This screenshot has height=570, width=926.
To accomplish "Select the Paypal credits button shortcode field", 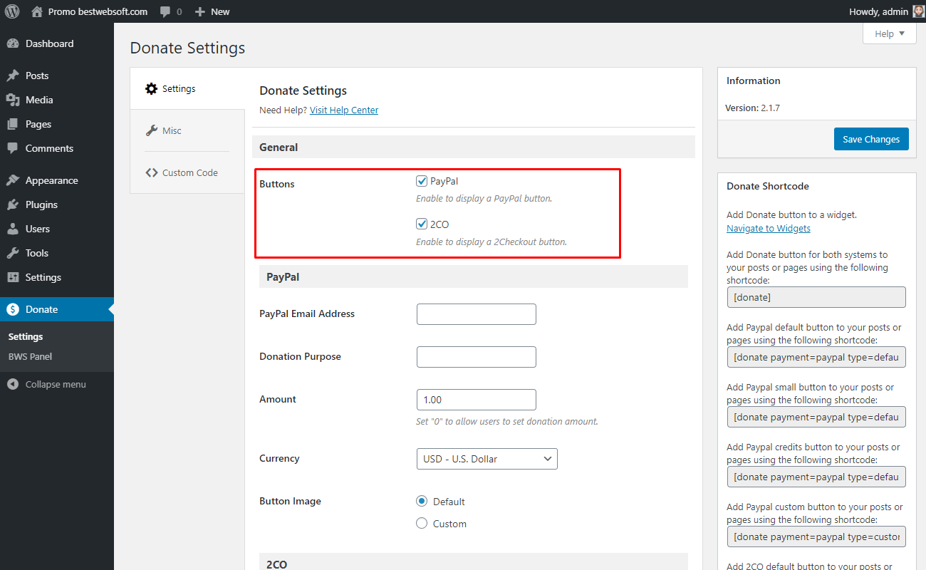I will [x=816, y=477].
